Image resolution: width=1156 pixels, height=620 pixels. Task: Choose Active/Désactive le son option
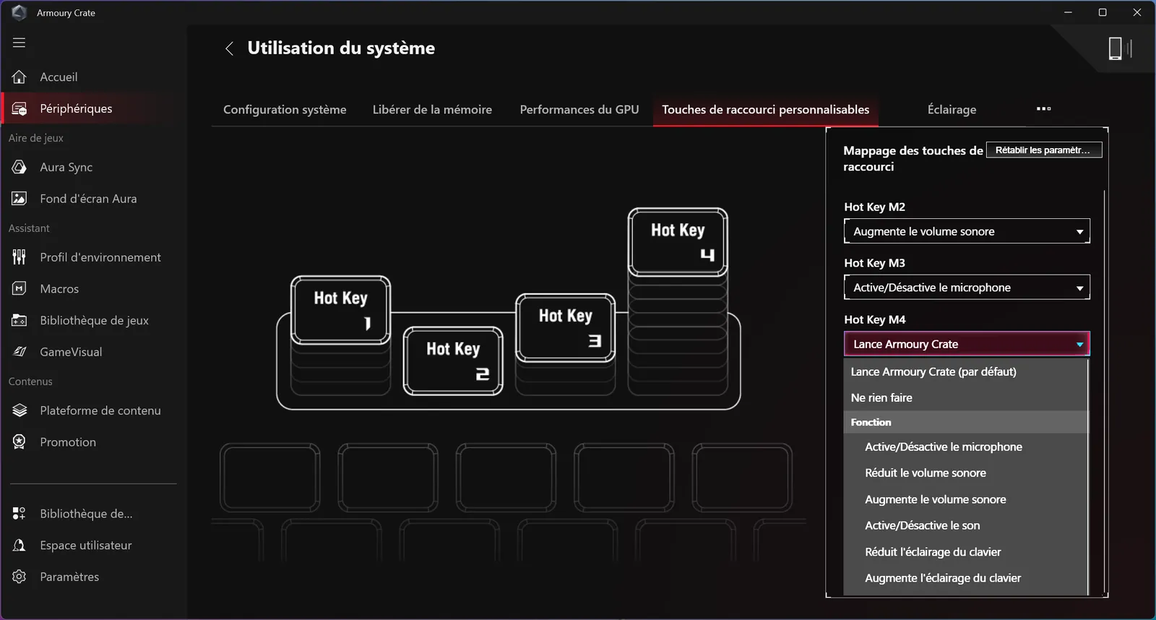point(922,525)
